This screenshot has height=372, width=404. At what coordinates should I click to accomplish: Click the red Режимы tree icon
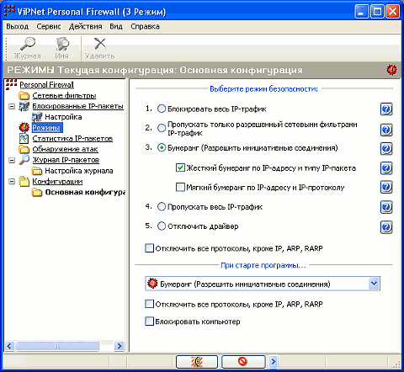click(x=24, y=128)
